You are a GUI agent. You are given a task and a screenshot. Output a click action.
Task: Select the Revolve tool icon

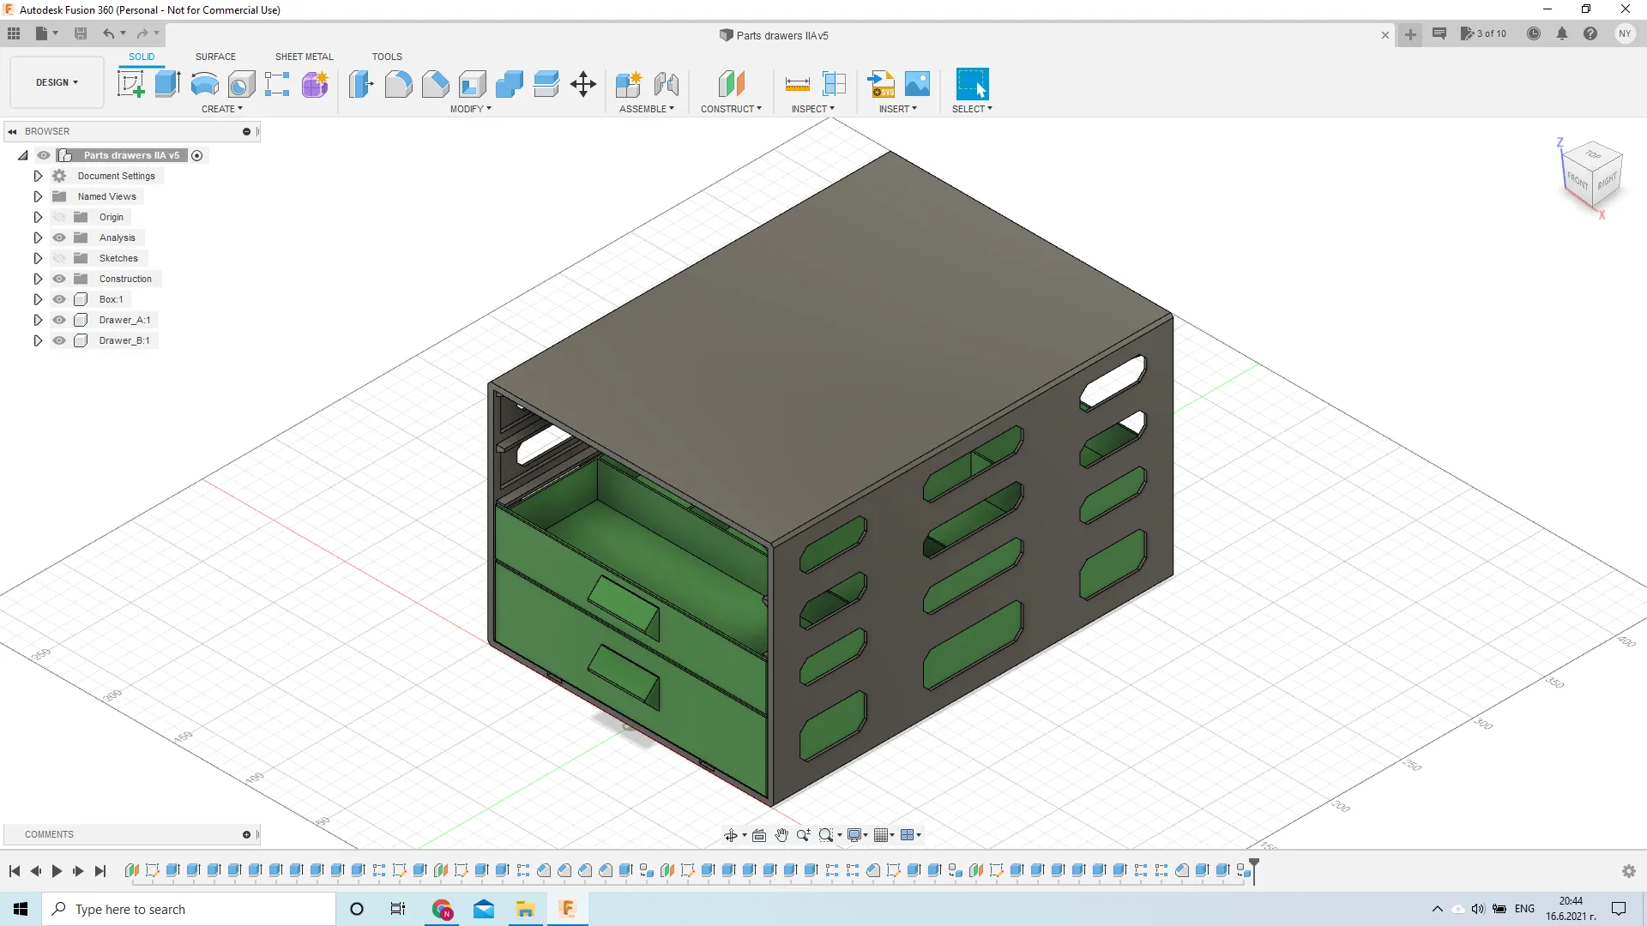pos(204,84)
